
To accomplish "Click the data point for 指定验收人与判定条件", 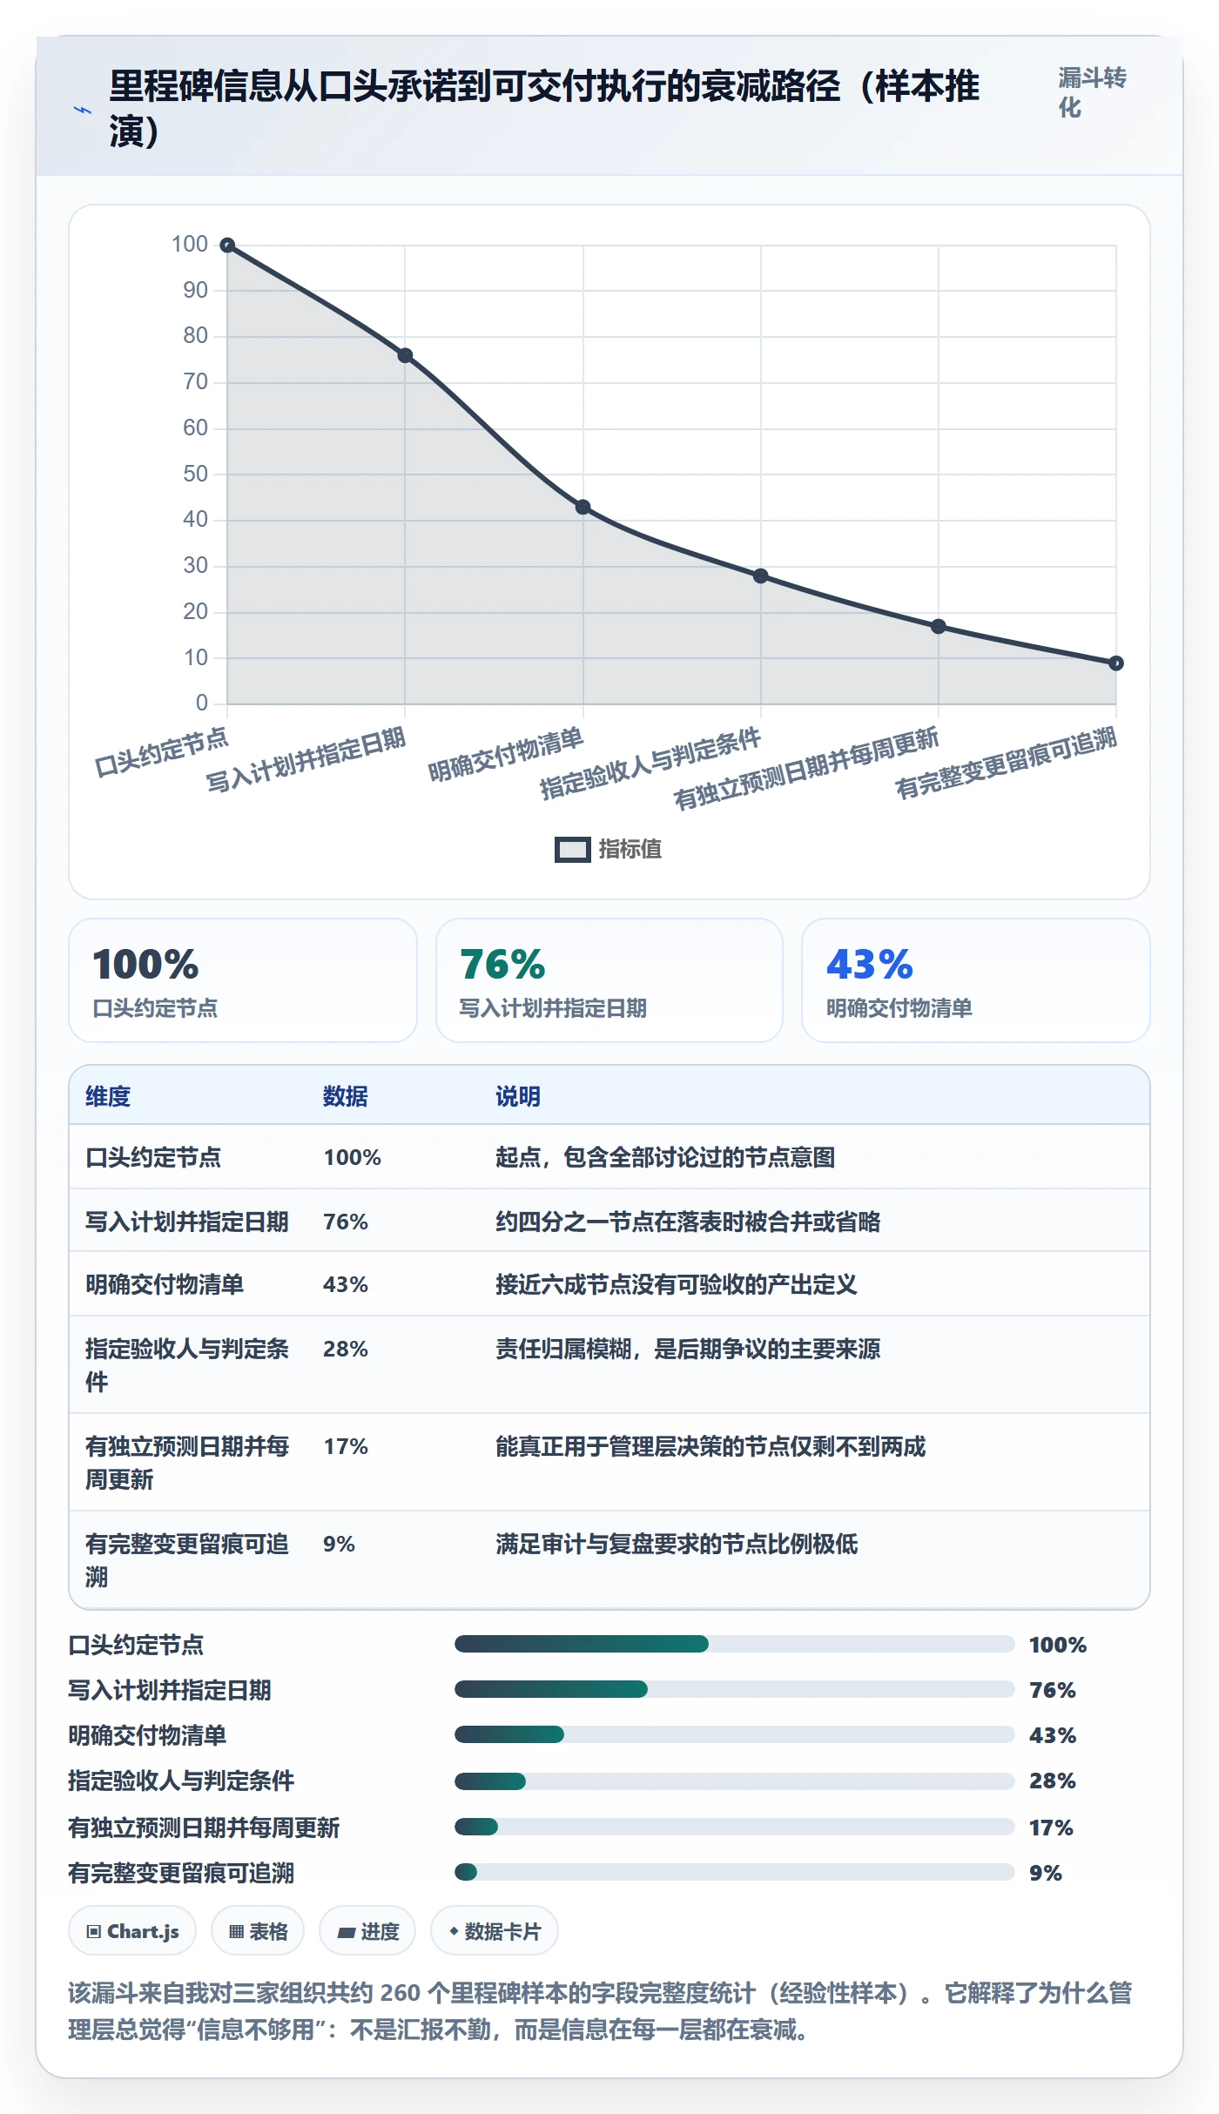I will tap(761, 576).
